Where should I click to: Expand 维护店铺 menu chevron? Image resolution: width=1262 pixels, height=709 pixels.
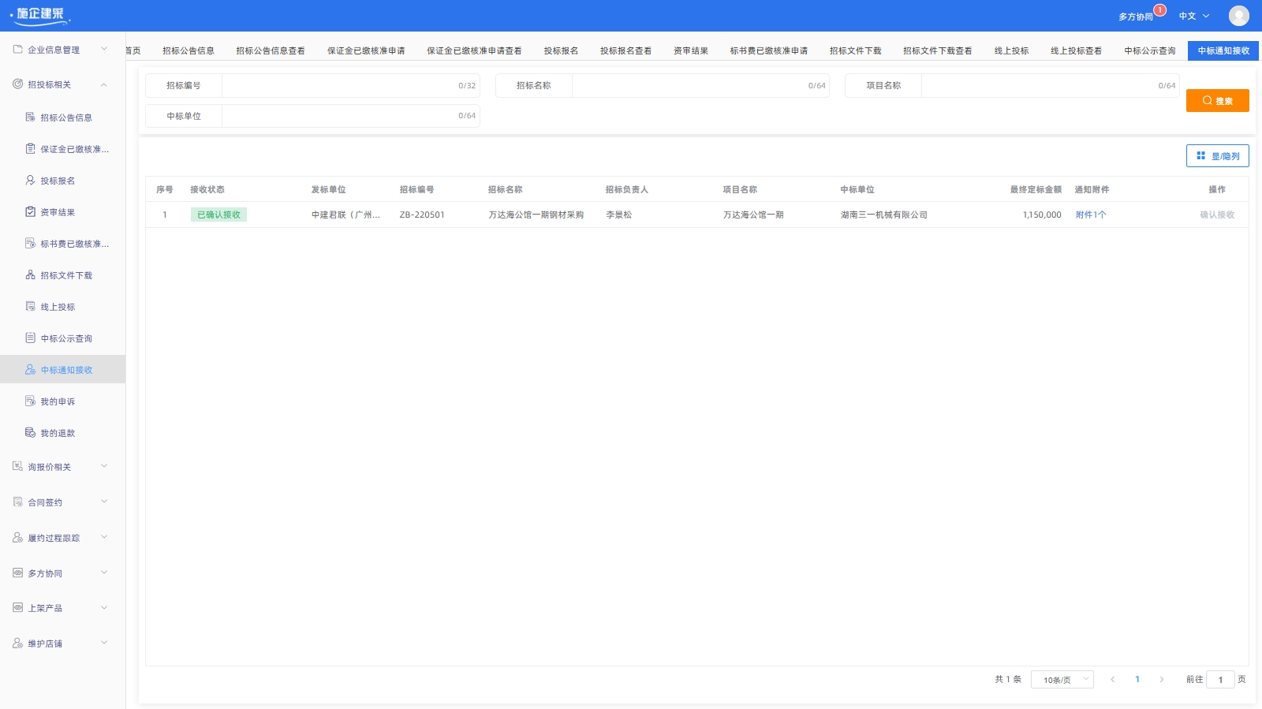[104, 643]
